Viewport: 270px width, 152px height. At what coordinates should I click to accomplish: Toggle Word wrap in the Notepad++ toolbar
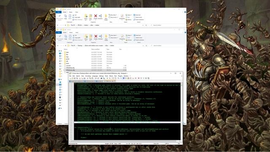click(119, 78)
